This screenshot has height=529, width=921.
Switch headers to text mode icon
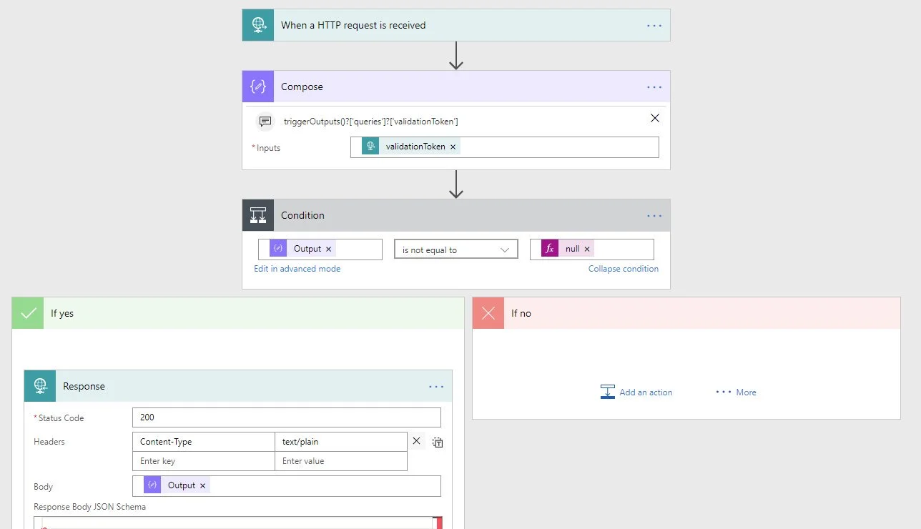[438, 443]
